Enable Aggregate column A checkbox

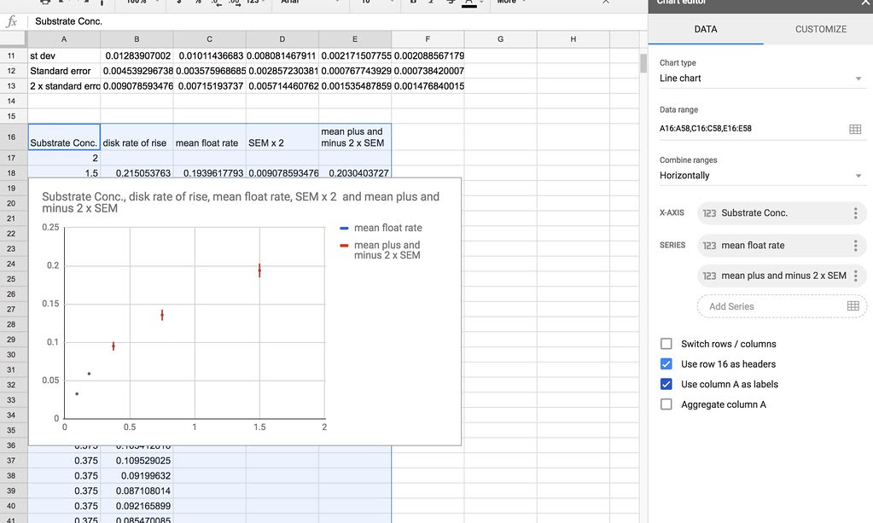point(666,404)
